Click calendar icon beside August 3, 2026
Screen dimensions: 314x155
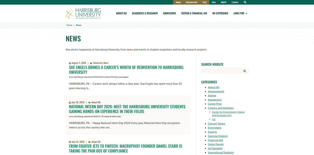(x=70, y=63)
